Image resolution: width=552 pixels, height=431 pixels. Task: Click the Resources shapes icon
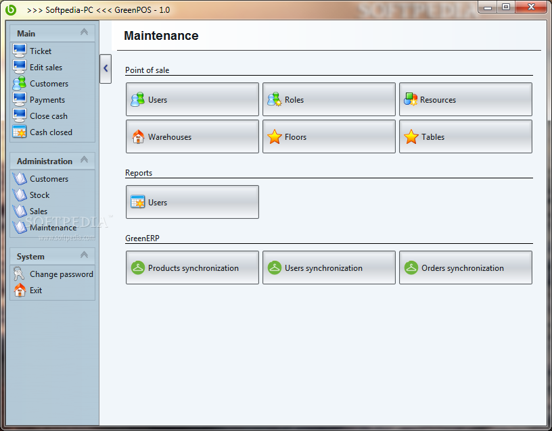[411, 99]
